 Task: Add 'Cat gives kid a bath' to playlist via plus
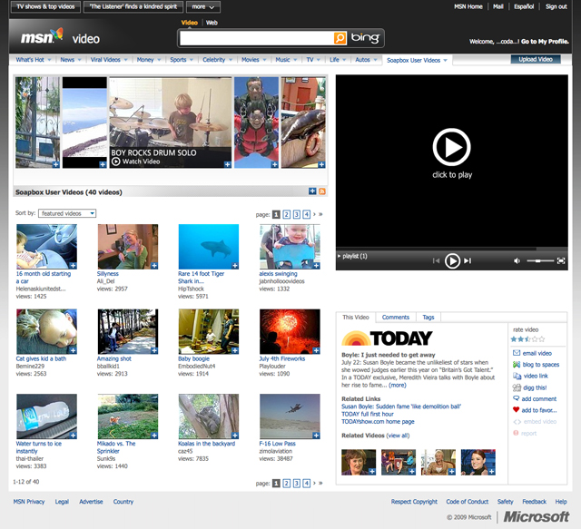point(73,350)
